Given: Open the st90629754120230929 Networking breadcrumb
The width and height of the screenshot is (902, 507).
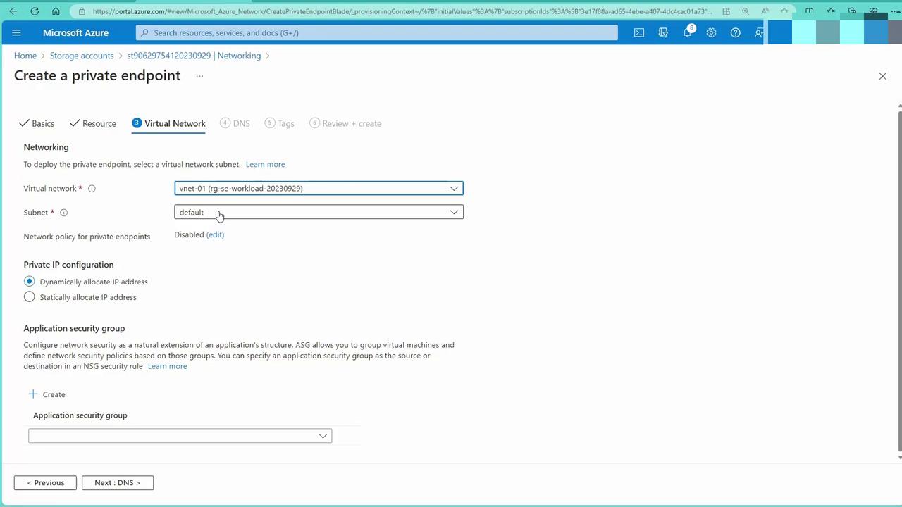Looking at the screenshot, I should (194, 56).
